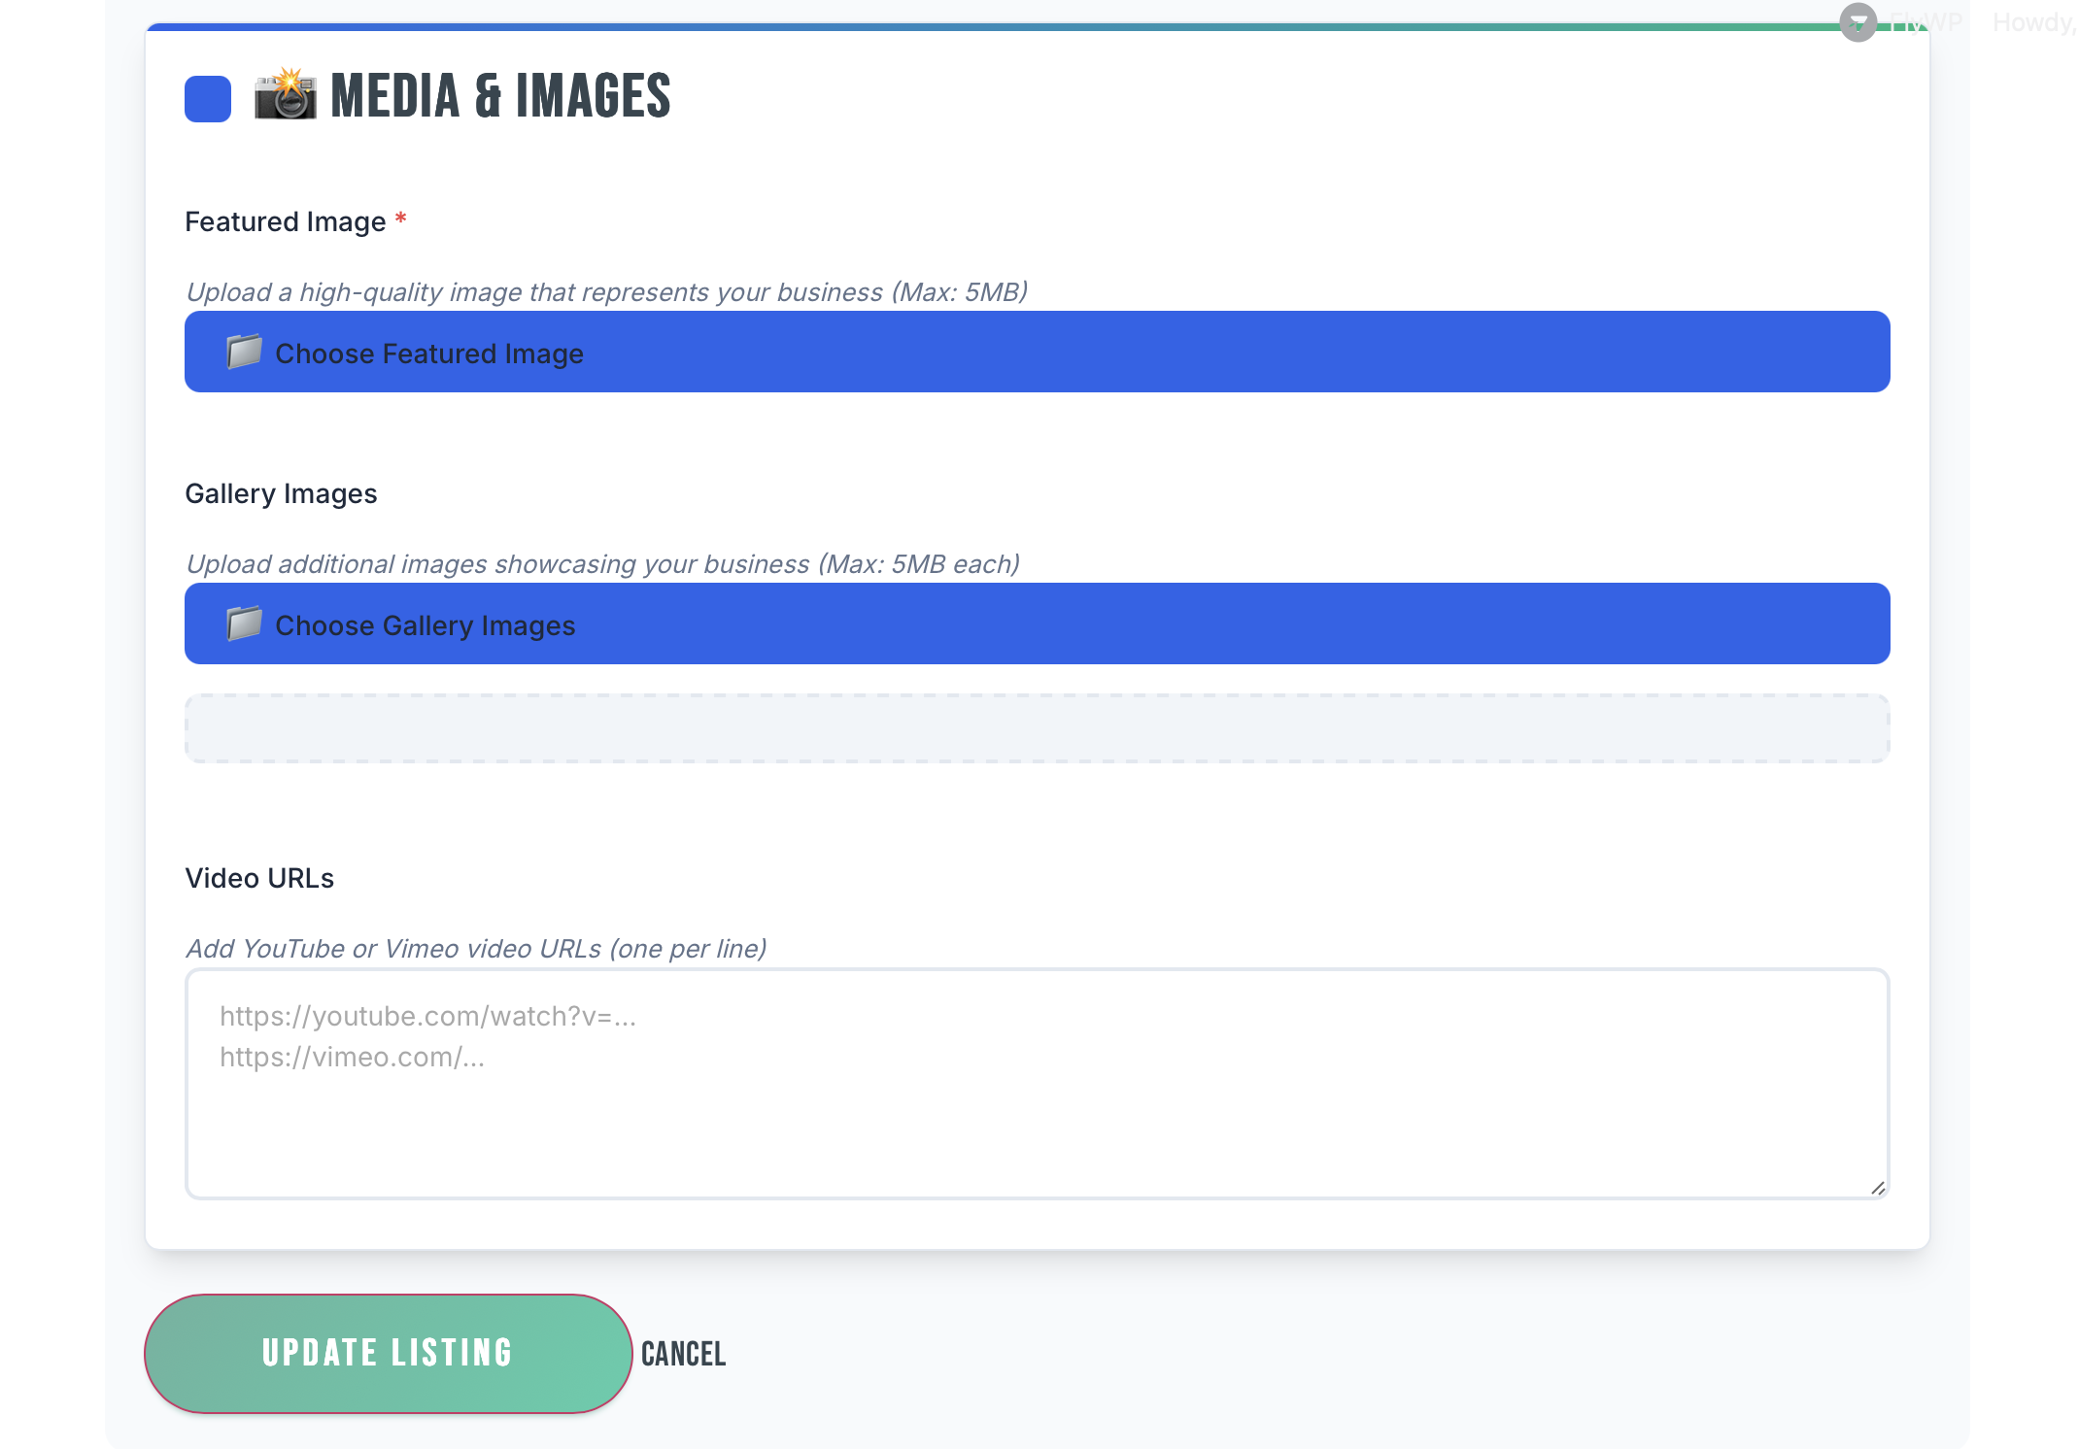The height and width of the screenshot is (1449, 2079).
Task: Click the FlyWP logo icon in admin bar
Action: (1857, 21)
